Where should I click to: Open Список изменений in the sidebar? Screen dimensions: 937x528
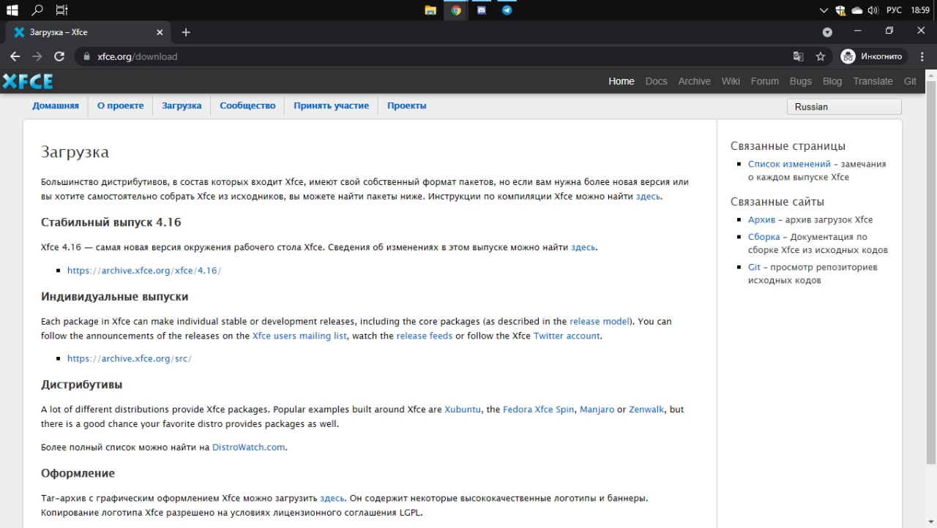(789, 165)
